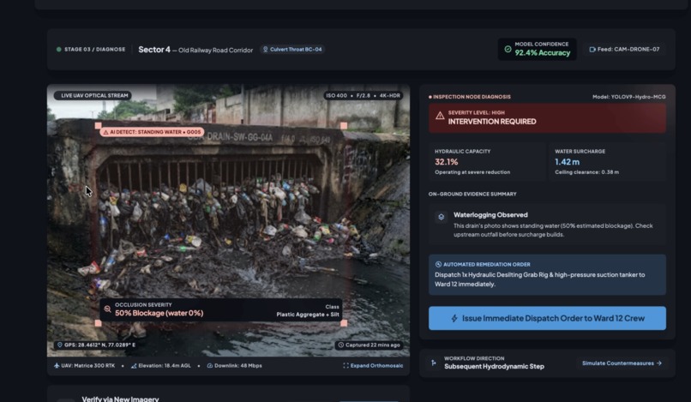Click the severity warning triangle icon

pos(440,116)
